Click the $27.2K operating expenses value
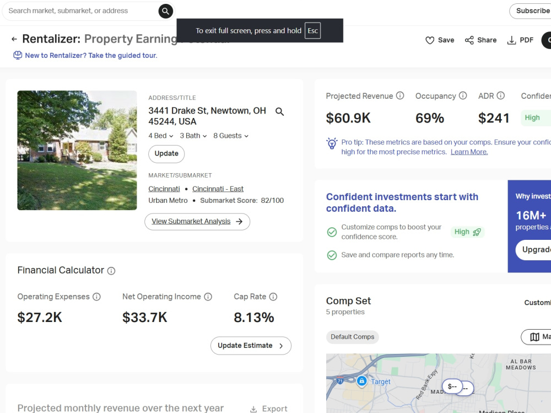This screenshot has height=413, width=551. [40, 317]
